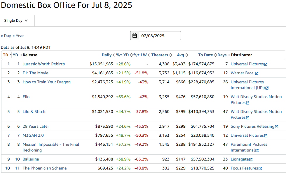Open Sony Pictures Releasing distributor link
This screenshot has width=286, height=173.
(252, 126)
